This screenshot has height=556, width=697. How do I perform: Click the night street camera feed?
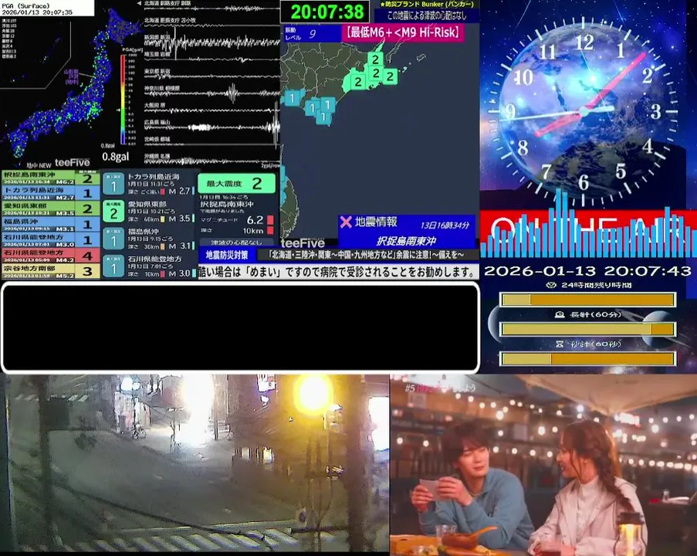pyautogui.click(x=195, y=463)
